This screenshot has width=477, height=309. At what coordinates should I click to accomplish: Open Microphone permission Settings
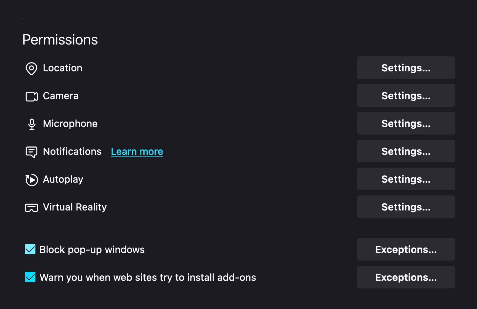[406, 123]
